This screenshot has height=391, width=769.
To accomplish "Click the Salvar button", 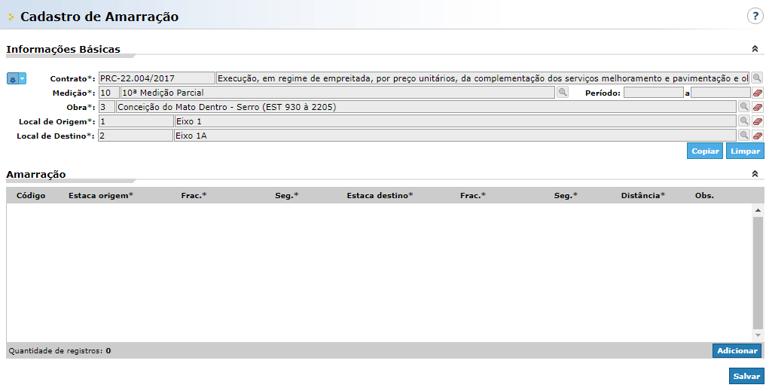I will 746,376.
